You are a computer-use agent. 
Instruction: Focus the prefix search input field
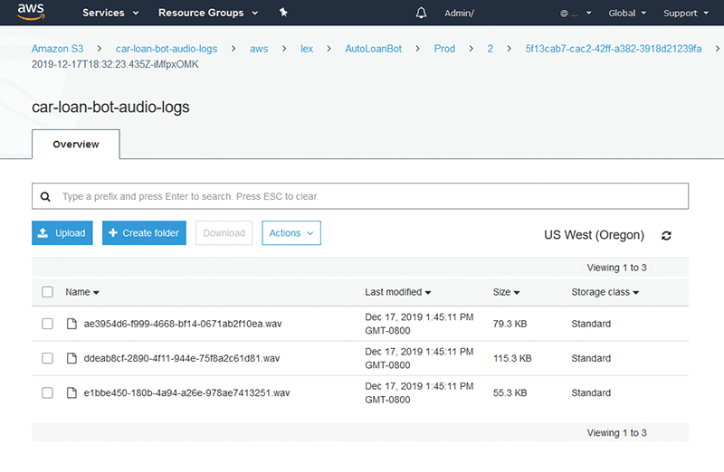coord(360,196)
